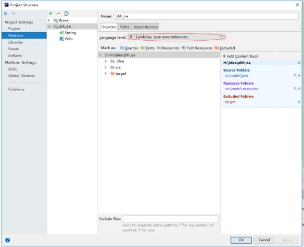Expand the lfcore module node
304x247 pixels.
(x=49, y=20)
